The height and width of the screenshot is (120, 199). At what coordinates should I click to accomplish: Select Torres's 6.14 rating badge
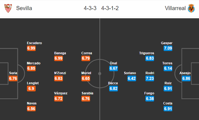[168, 68]
